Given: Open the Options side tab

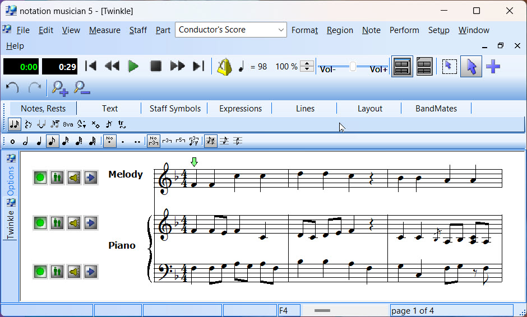Looking at the screenshot, I should pyautogui.click(x=11, y=175).
